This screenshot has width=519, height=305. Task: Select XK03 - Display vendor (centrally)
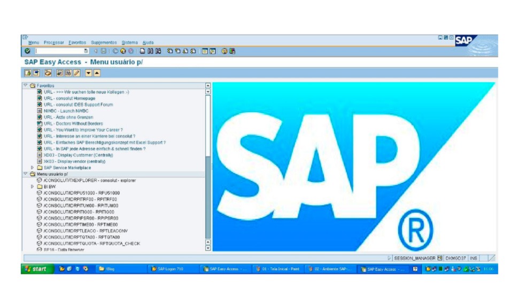[74, 161]
